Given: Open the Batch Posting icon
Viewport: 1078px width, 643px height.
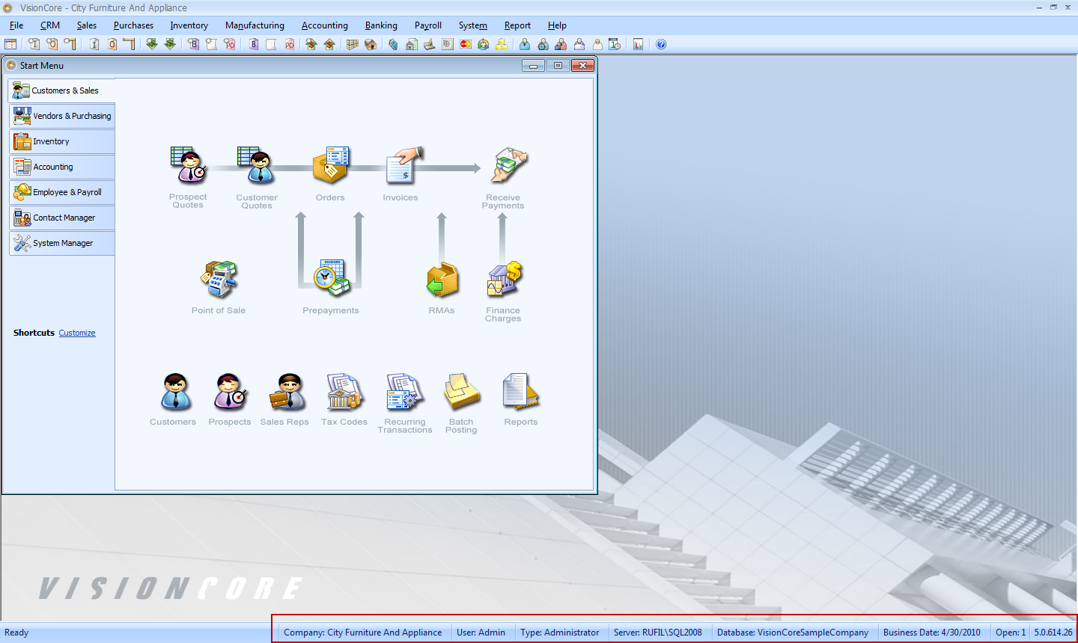Looking at the screenshot, I should [x=461, y=392].
